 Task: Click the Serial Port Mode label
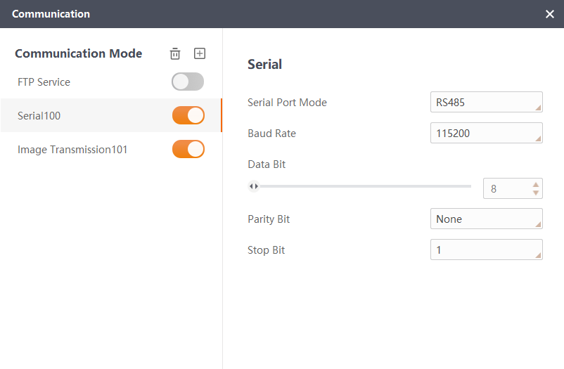(287, 103)
